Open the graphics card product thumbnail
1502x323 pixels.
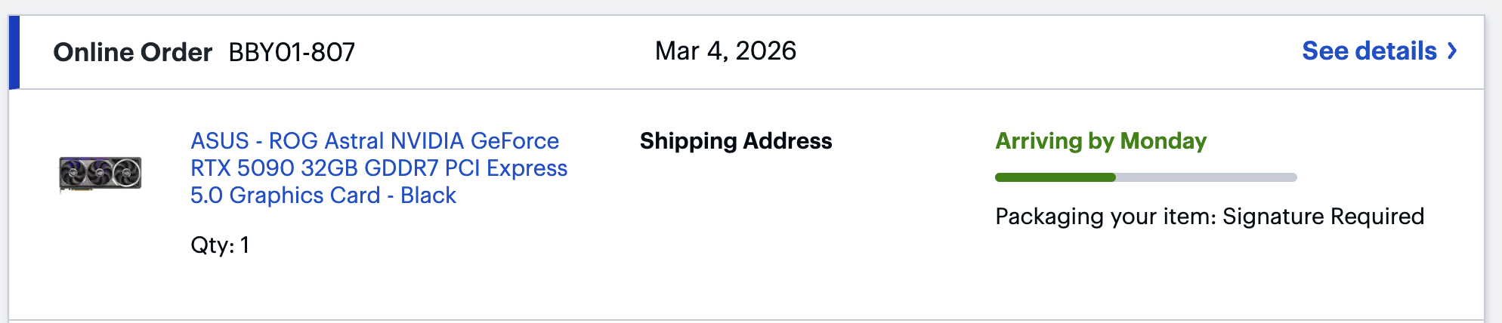[100, 174]
